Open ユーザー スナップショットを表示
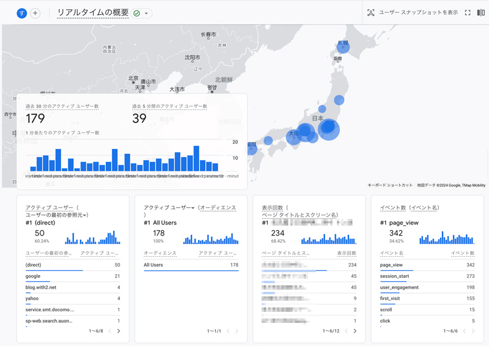This screenshot has height=346, width=489. coord(418,12)
